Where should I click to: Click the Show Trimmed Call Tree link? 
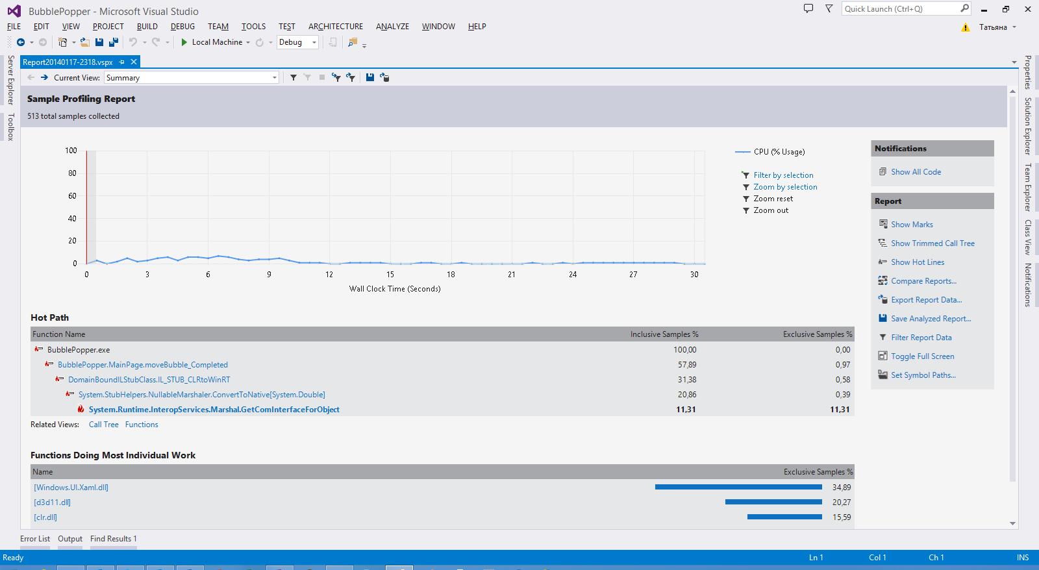[x=933, y=243]
